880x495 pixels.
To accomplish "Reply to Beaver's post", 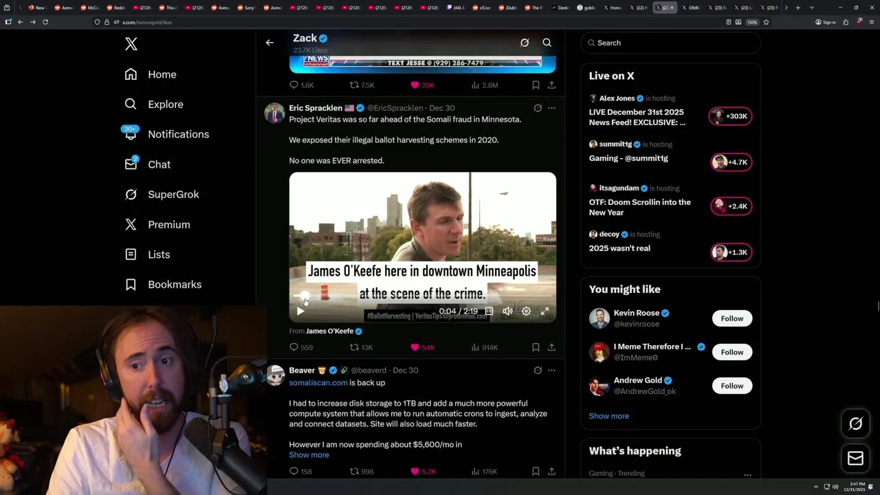I will (300, 472).
